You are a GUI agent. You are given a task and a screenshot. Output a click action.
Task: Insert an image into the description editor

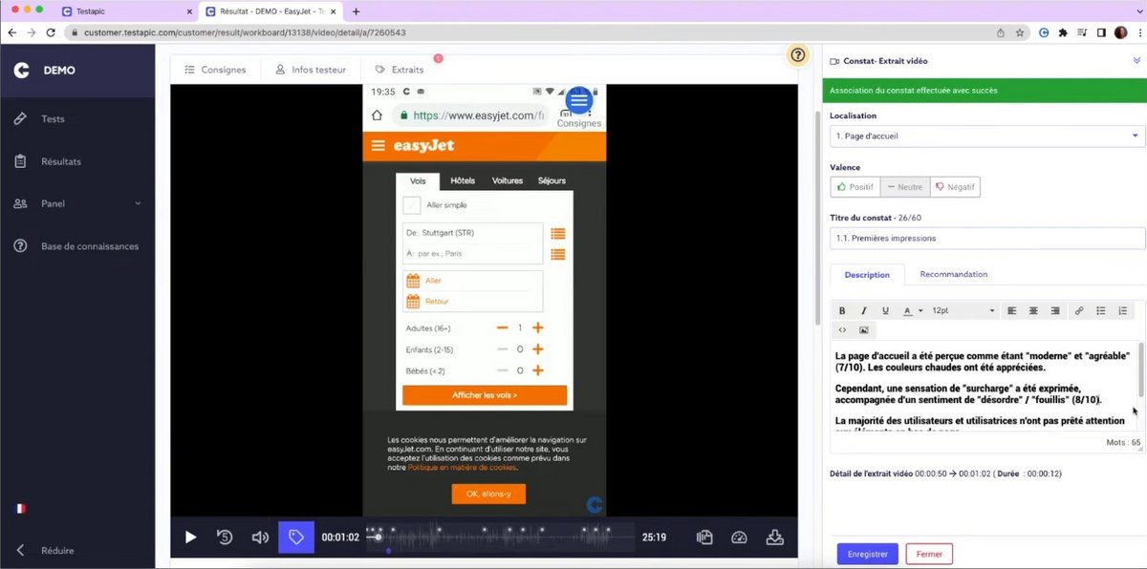(863, 329)
